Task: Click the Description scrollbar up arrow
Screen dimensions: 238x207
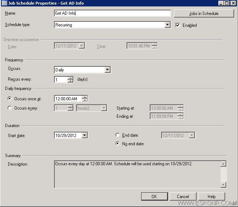Action: point(223,164)
